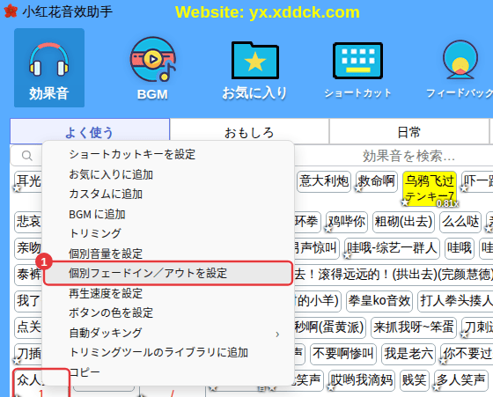
Task: Choose BGM に追加 menu entry
Action: tap(168, 214)
